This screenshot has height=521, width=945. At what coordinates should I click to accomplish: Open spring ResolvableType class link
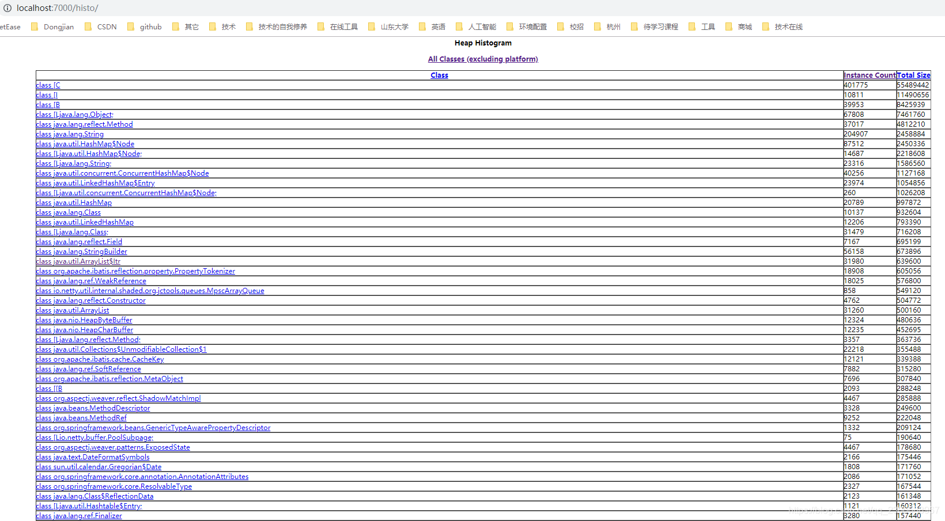pos(114,486)
